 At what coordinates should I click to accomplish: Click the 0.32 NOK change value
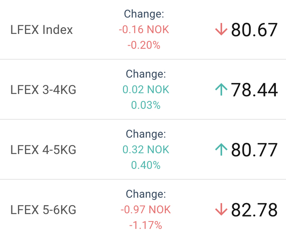146,150
